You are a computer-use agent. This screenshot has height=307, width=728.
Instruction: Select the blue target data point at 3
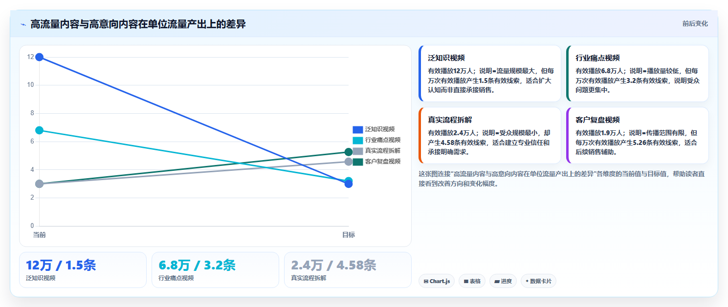(x=349, y=184)
